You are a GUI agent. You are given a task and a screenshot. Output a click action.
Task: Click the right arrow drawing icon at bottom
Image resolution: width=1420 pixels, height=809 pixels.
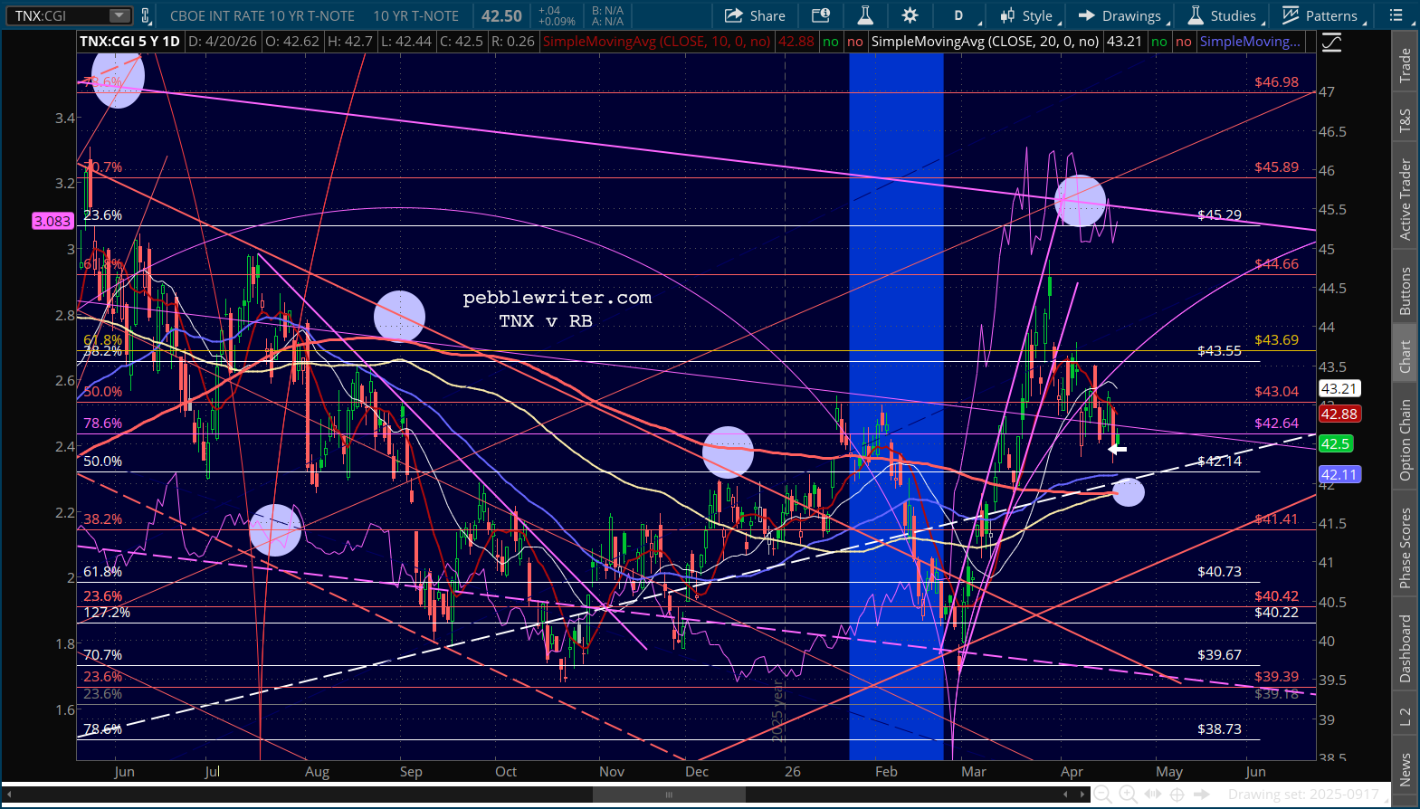click(x=1202, y=795)
